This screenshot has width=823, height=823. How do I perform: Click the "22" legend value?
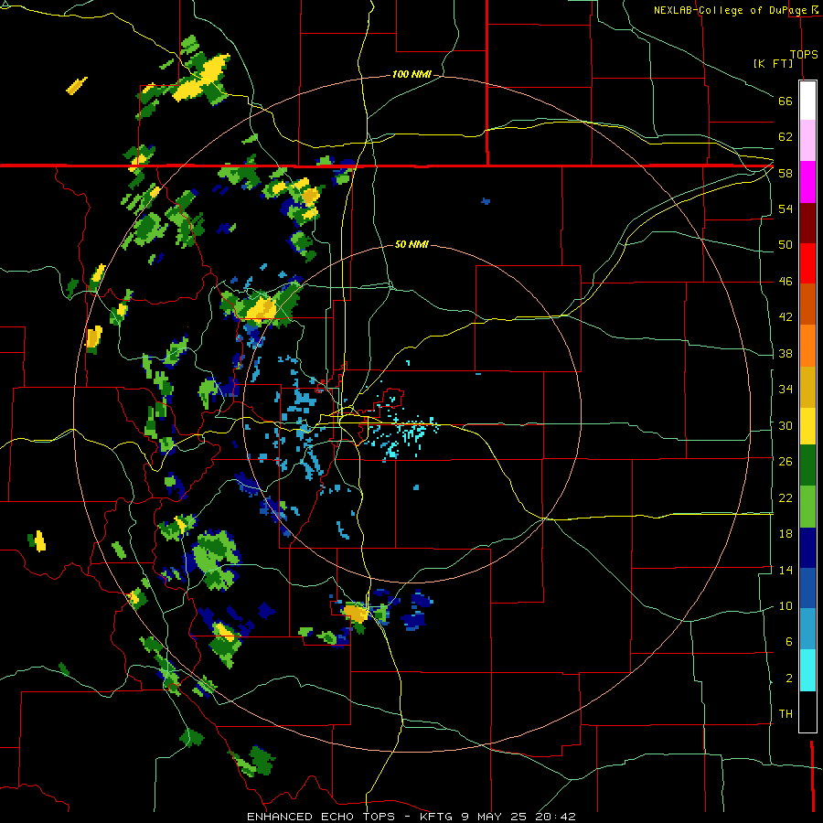(786, 498)
